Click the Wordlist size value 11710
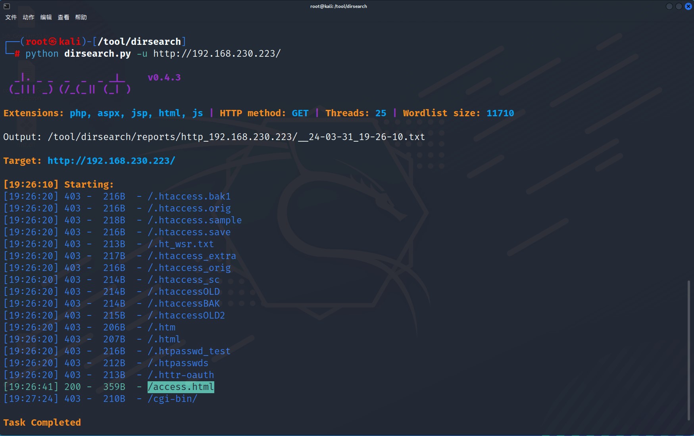The width and height of the screenshot is (694, 436). pos(500,113)
